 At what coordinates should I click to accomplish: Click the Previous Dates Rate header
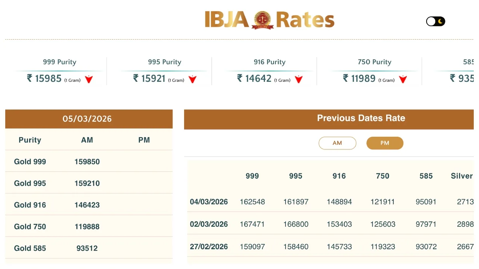pyautogui.click(x=361, y=118)
